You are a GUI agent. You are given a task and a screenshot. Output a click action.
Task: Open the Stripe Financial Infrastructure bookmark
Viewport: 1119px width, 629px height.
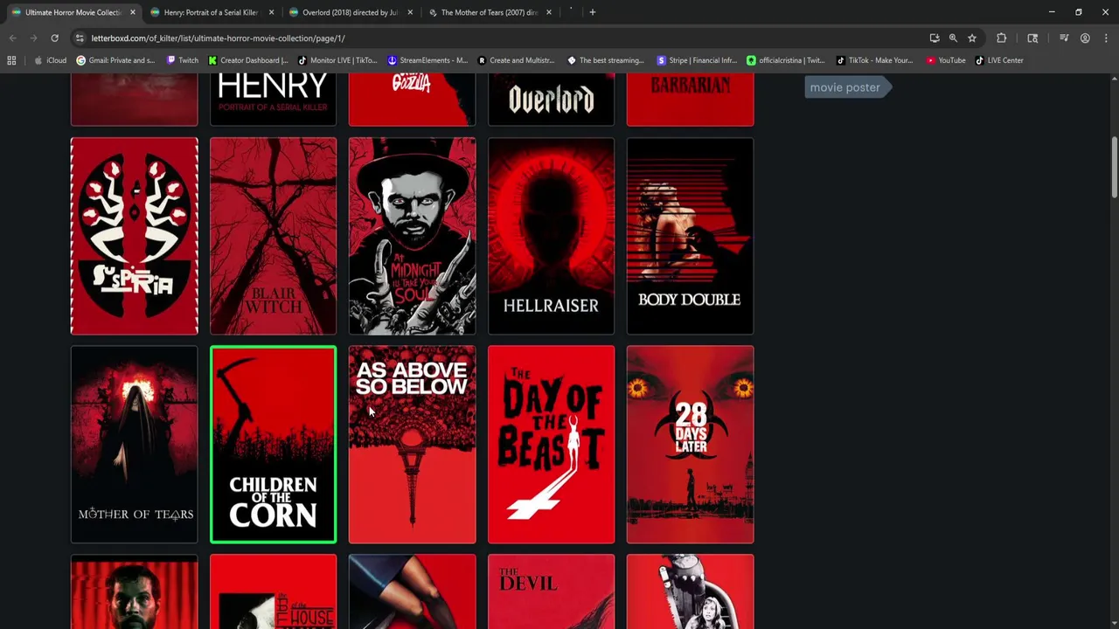pyautogui.click(x=697, y=60)
